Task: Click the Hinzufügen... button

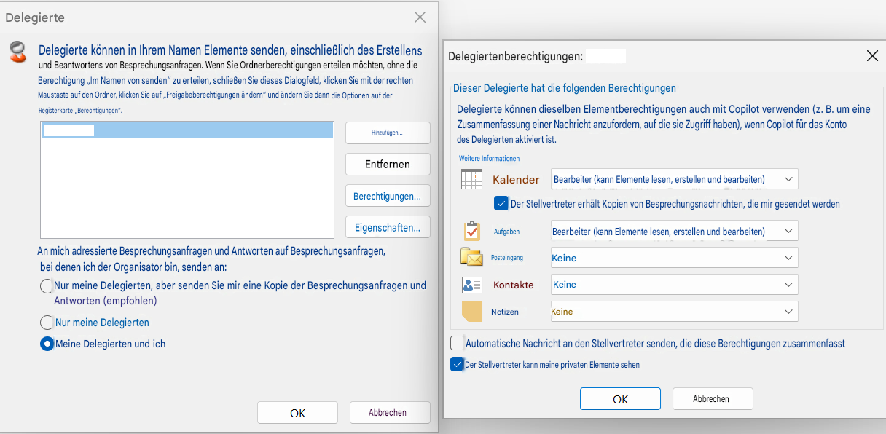Action: click(x=388, y=133)
